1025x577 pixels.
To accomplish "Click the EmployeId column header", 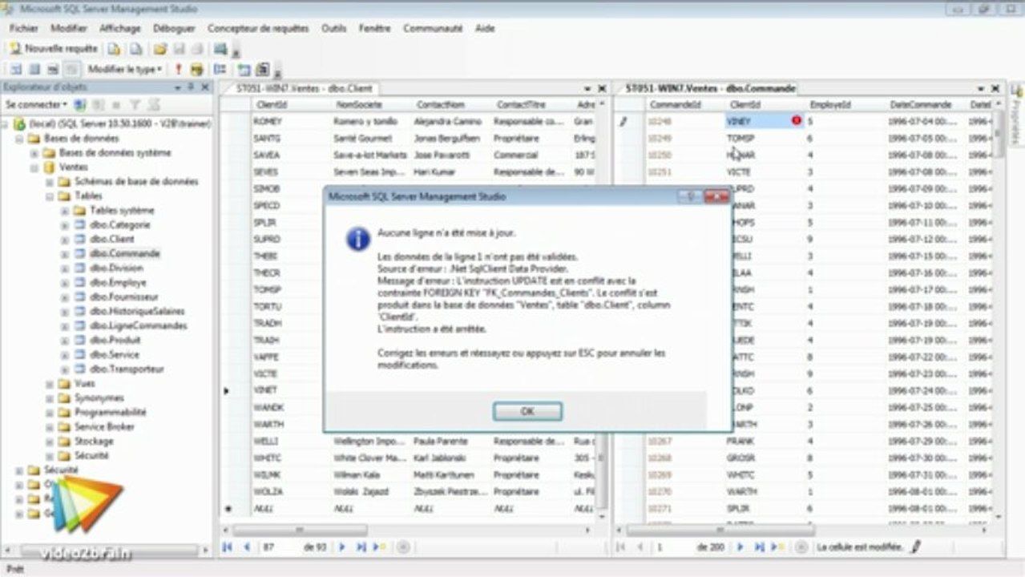I will 844,105.
